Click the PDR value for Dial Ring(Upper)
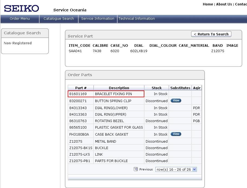The width and height of the screenshot is (247, 188). [196, 114]
